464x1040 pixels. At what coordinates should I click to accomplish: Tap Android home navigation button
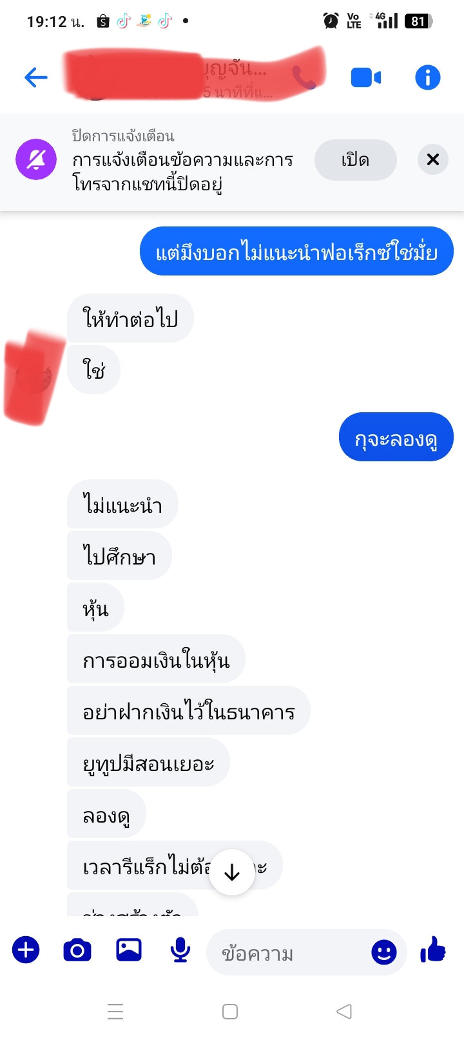pos(230,1012)
